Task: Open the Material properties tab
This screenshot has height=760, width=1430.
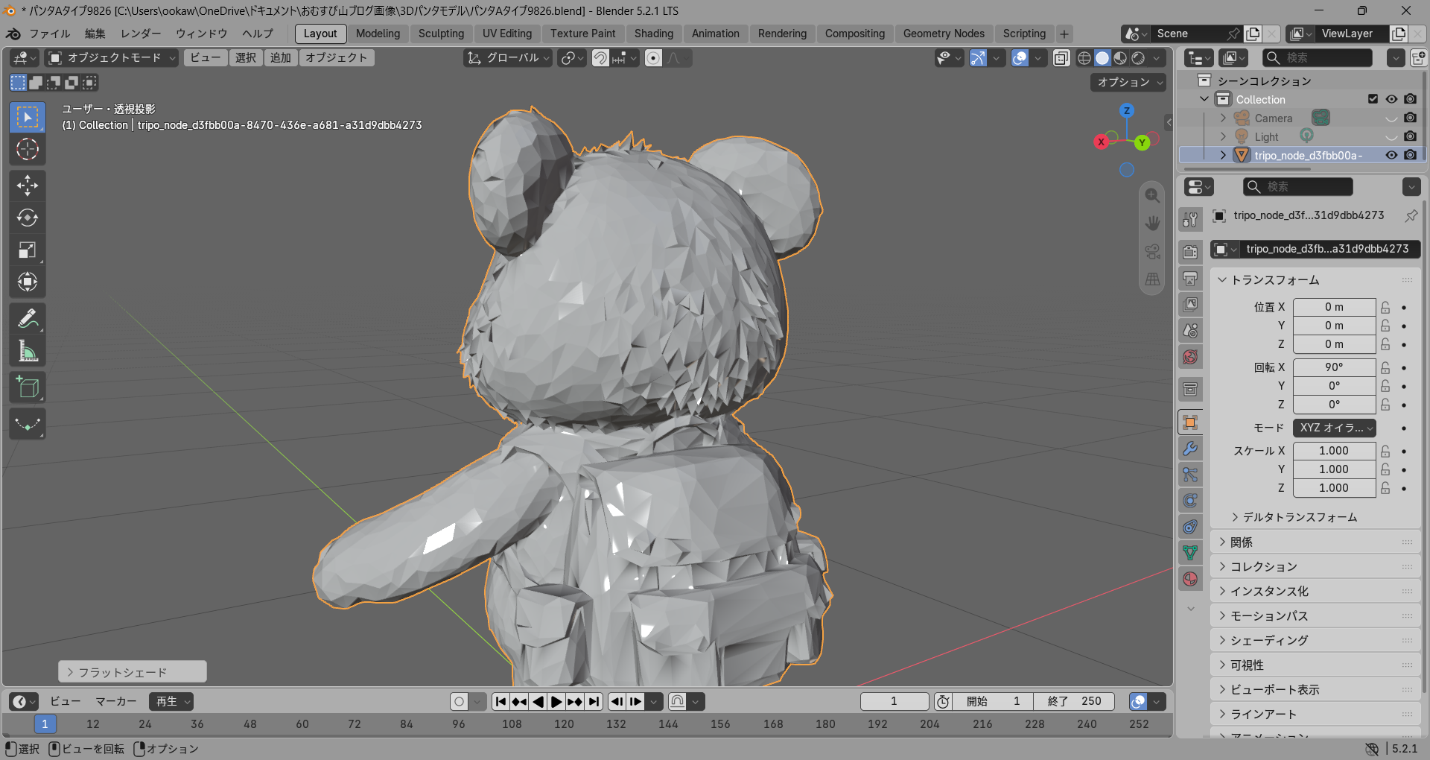Action: 1190,579
